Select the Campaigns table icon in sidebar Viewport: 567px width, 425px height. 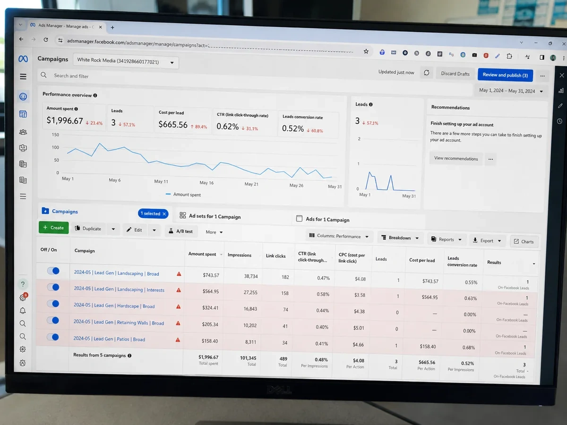coord(23,114)
